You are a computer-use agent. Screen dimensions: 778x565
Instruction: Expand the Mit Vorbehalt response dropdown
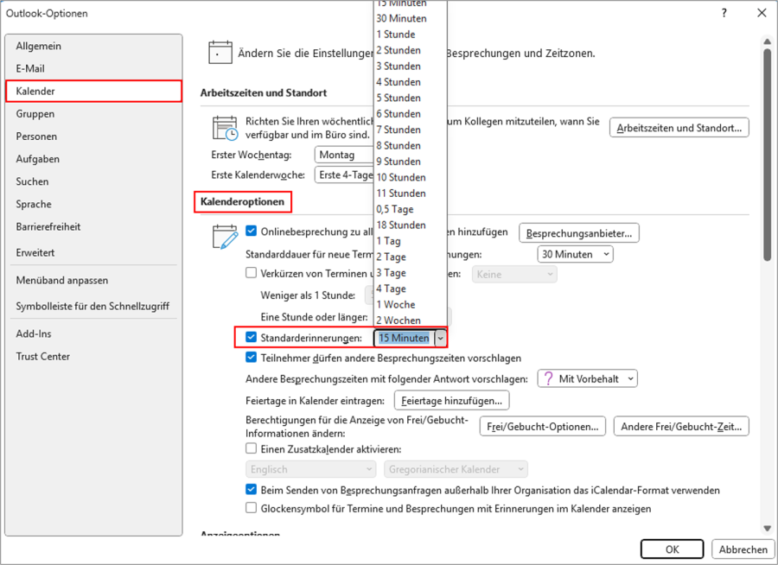pyautogui.click(x=629, y=378)
